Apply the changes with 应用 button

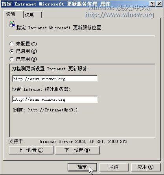[146, 167]
